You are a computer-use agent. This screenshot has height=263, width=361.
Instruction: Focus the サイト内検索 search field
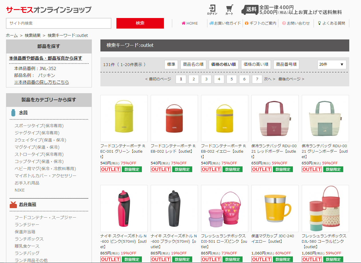click(59, 23)
